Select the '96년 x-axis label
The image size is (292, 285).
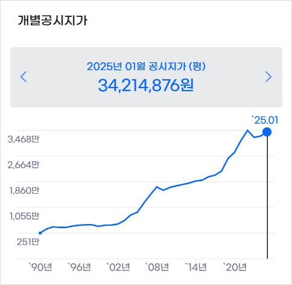79,267
